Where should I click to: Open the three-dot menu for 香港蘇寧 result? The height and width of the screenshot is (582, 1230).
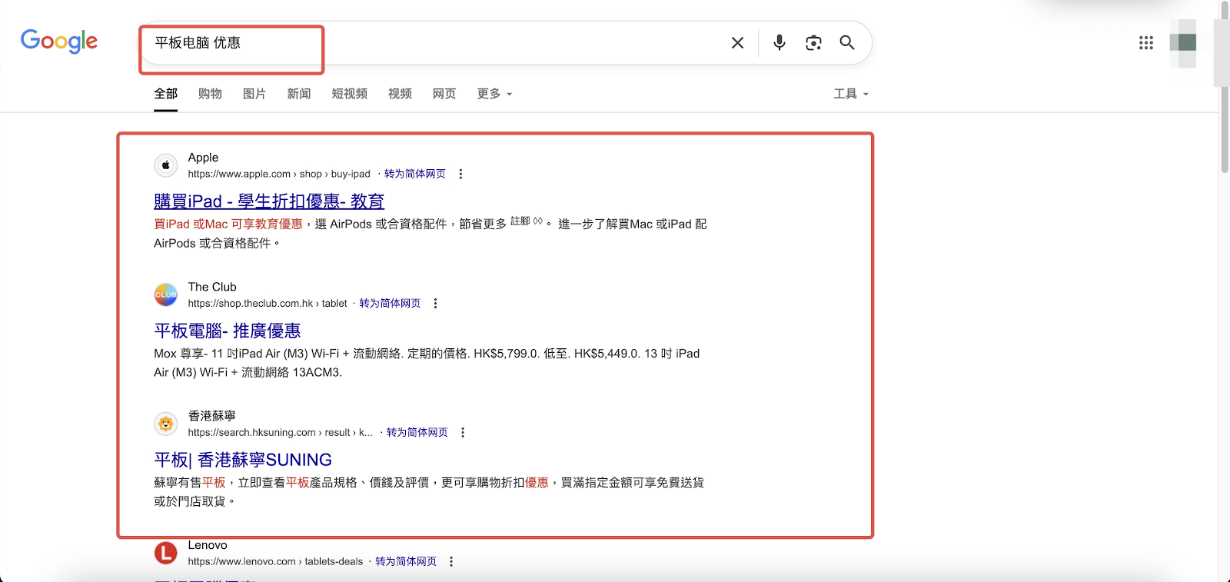tap(463, 433)
